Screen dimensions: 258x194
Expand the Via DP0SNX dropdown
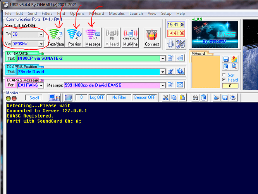point(41,44)
